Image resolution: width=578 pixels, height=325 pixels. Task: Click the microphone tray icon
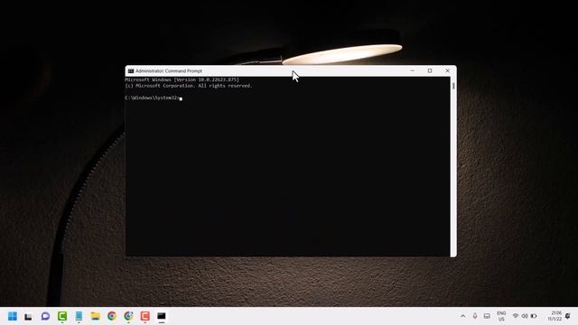point(475,316)
